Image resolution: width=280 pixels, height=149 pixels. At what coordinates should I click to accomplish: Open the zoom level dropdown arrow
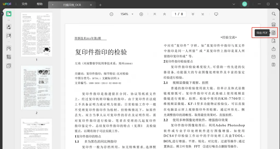coord(132,14)
